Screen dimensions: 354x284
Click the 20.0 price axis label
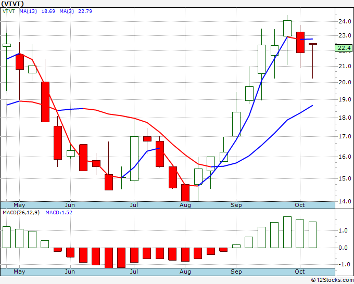tap(345, 82)
